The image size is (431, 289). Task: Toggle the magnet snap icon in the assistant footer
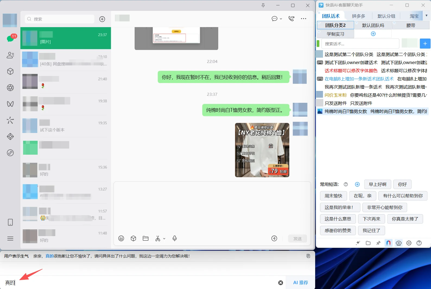coord(388,243)
